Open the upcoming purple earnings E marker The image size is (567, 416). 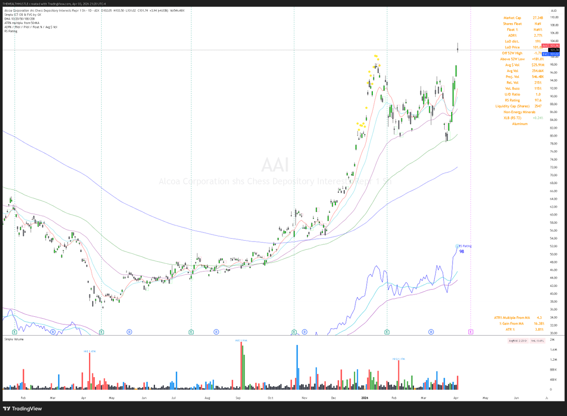(470, 332)
